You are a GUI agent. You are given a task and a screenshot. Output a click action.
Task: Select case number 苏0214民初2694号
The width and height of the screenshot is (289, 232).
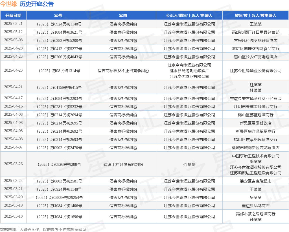[x=59, y=115]
